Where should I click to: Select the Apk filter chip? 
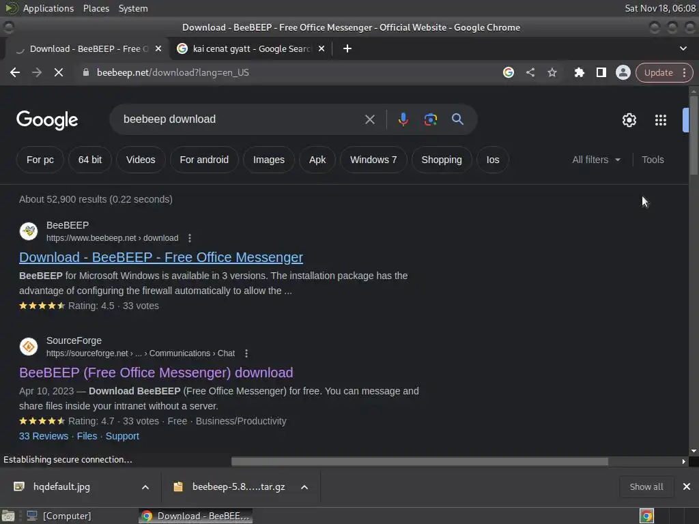click(317, 160)
